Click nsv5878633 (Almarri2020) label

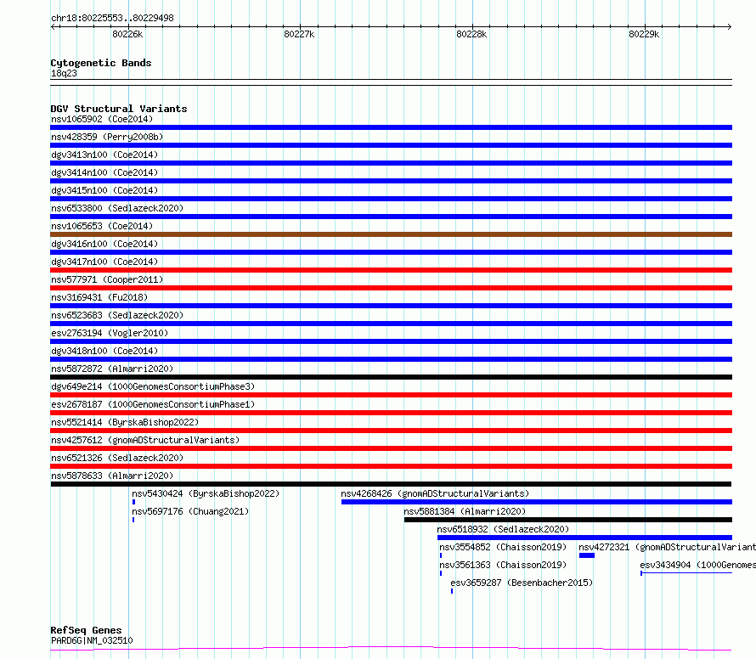112,476
